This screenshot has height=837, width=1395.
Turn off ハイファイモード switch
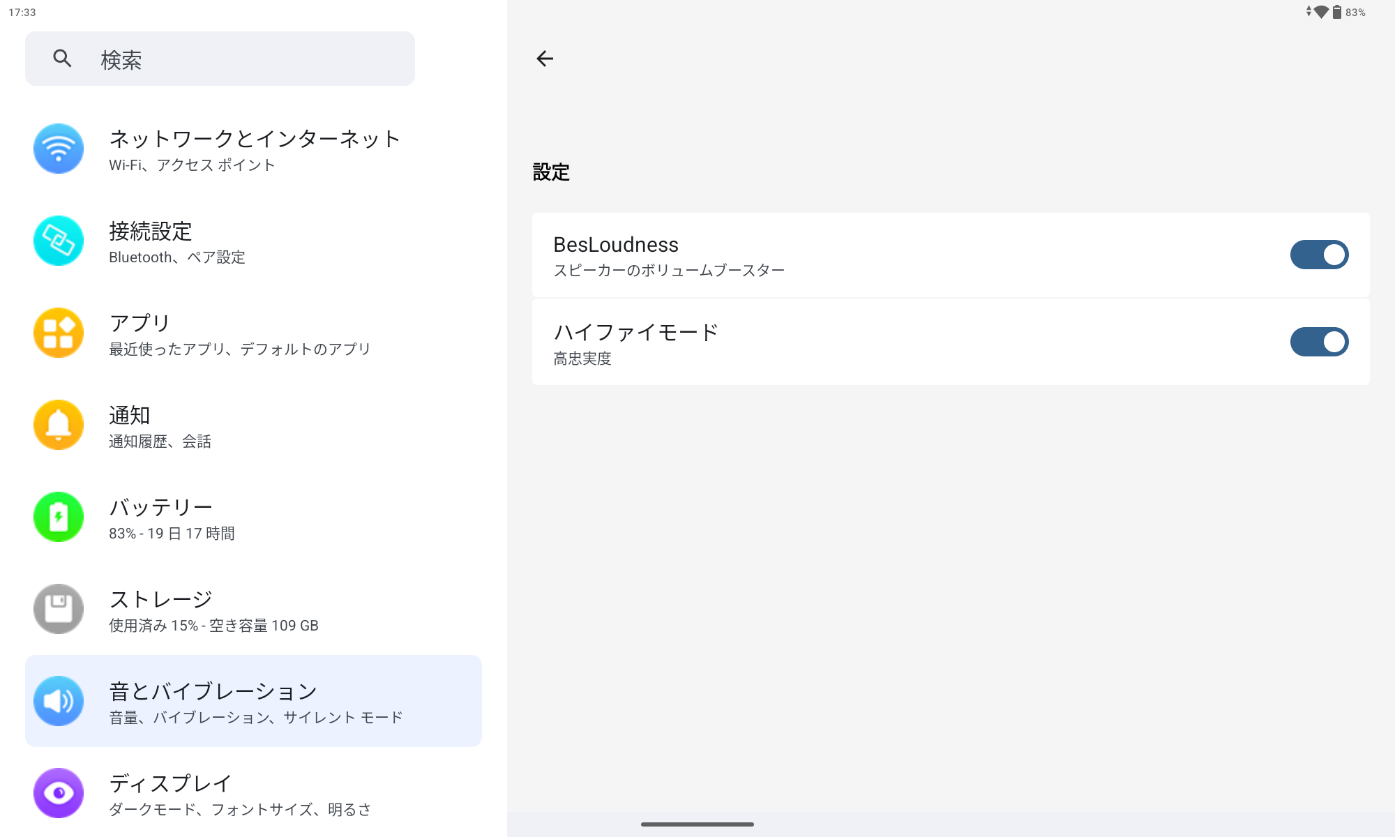(1318, 342)
